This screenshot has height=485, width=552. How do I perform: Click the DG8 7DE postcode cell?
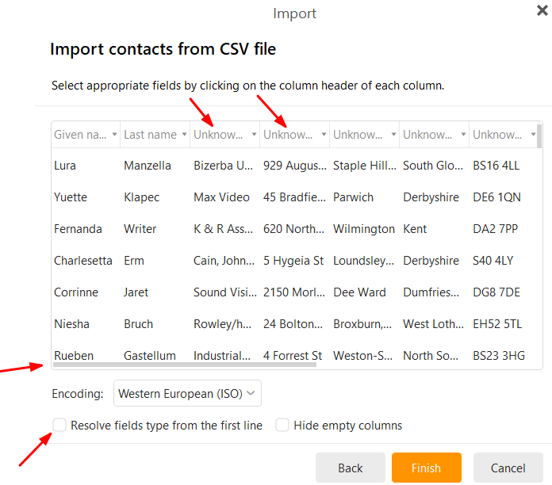pos(496,292)
